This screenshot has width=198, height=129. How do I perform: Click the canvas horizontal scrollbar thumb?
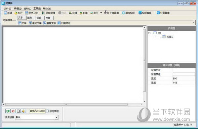click(x=66, y=105)
